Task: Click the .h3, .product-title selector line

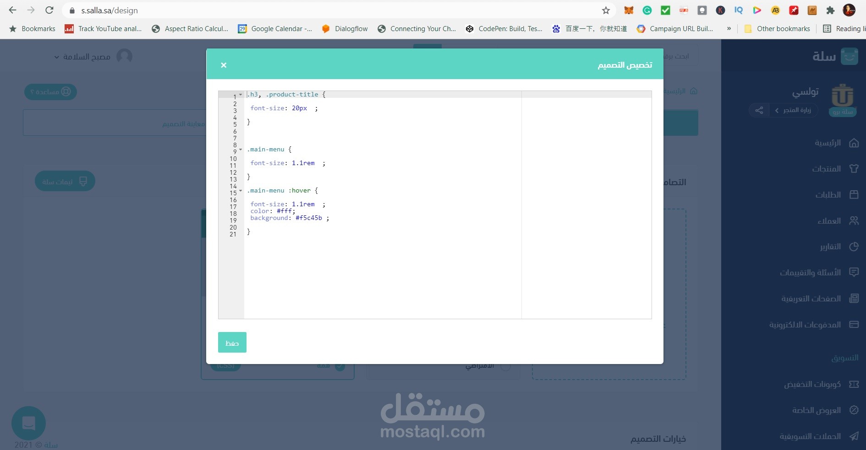Action: 286,95
